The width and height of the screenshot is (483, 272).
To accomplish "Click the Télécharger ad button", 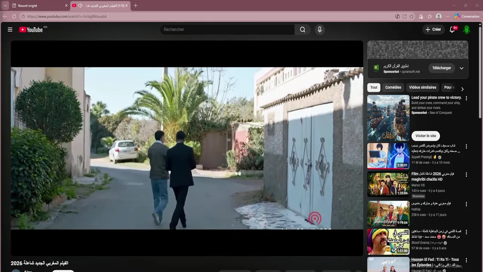I will tap(441, 68).
